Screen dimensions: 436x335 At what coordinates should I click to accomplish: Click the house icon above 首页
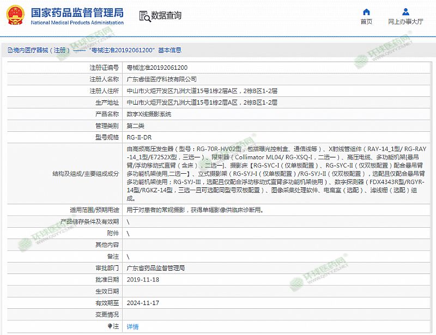367,11
